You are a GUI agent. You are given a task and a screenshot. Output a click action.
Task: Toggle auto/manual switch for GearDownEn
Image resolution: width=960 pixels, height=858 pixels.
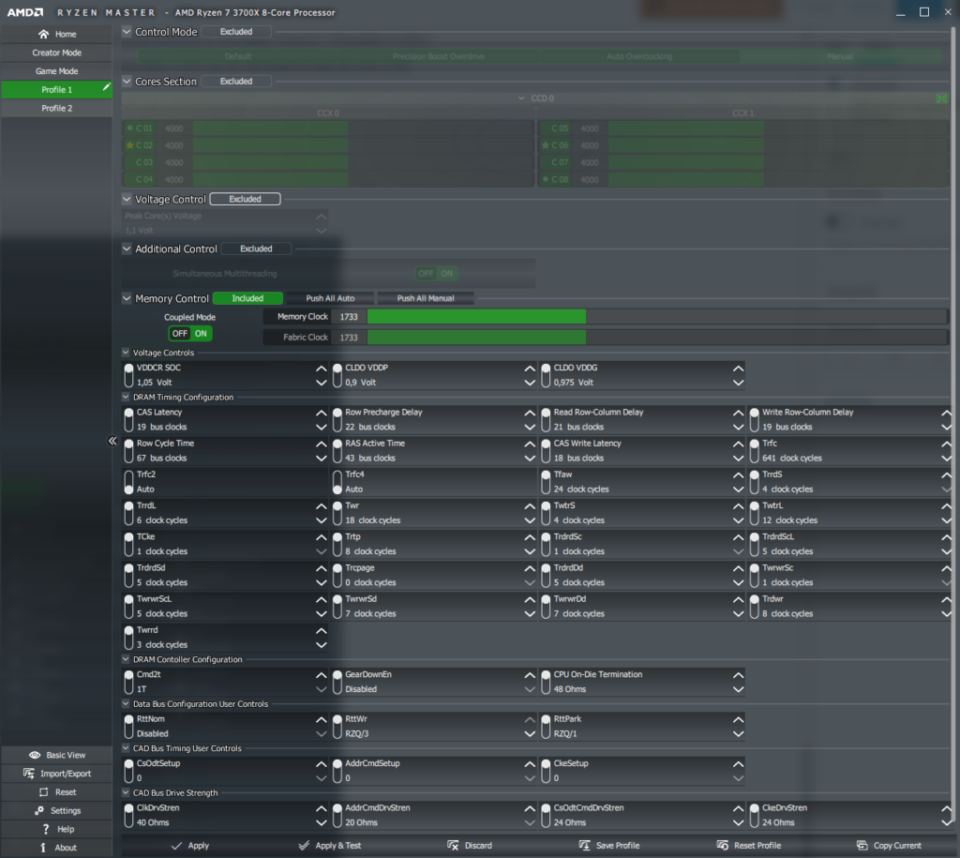point(337,682)
